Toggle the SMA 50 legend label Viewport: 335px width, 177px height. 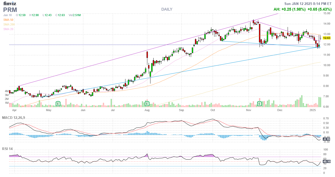(x=8, y=20)
